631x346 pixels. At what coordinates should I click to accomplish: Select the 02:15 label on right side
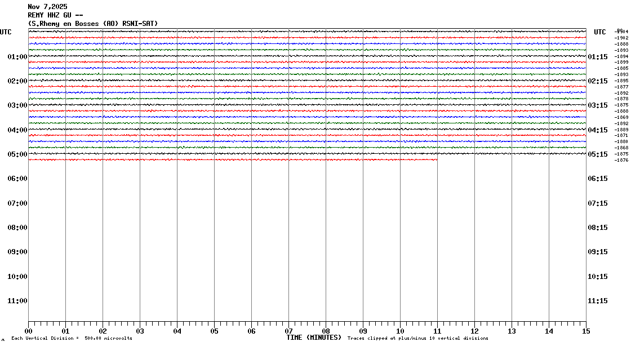click(598, 81)
